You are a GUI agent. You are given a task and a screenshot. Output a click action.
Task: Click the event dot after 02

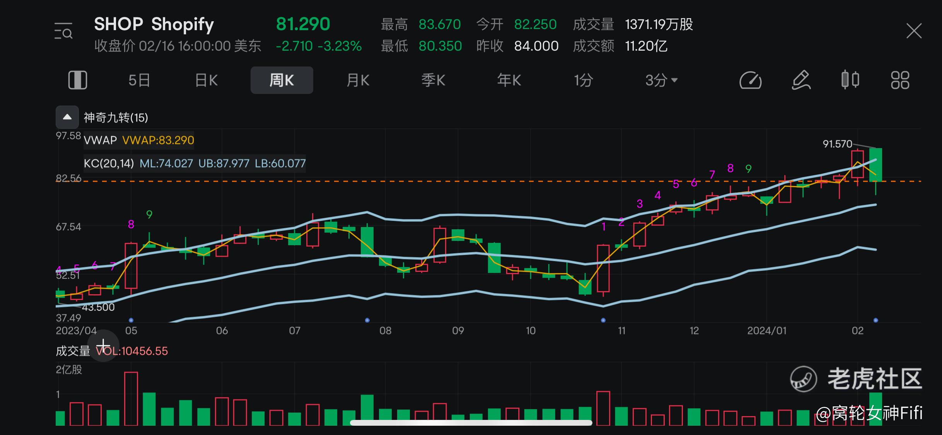click(876, 320)
